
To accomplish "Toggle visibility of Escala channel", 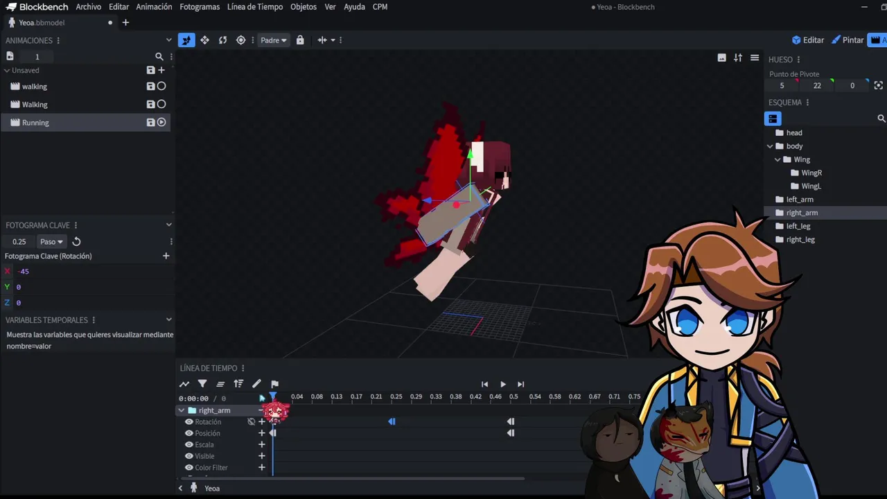I will coord(188,444).
